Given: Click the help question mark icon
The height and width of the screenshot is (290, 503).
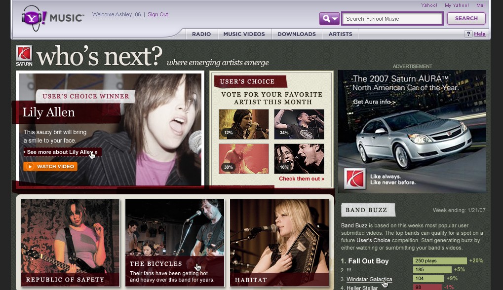Looking at the screenshot, I should pos(468,34).
